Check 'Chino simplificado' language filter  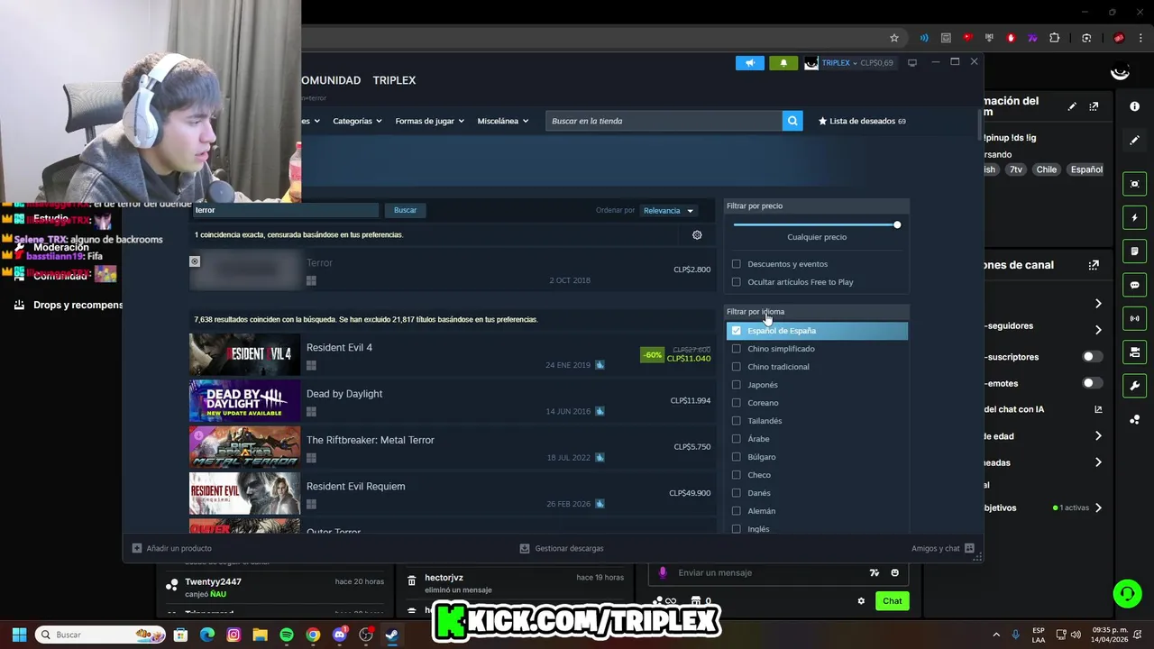[737, 349]
